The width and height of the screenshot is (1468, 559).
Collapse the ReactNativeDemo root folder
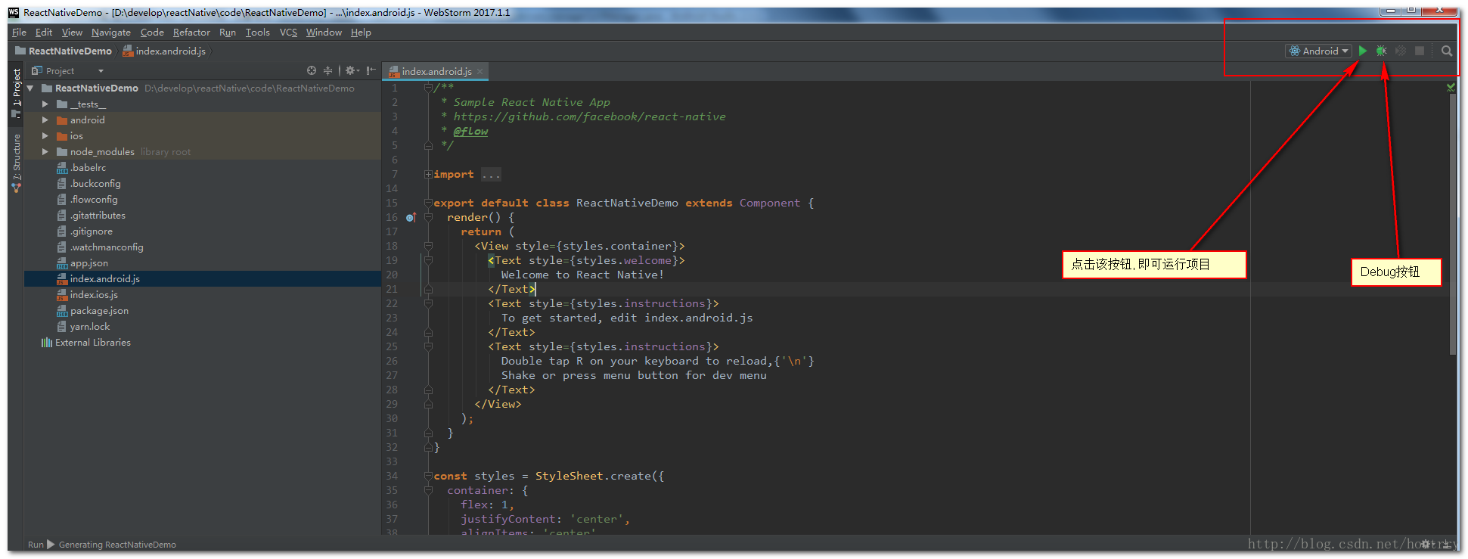coord(30,88)
